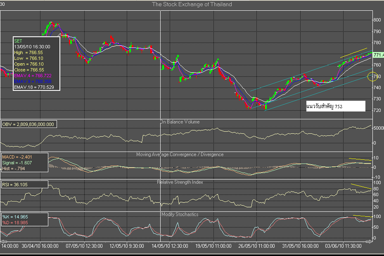The image size is (384, 256).
Task: Click the 13/05/10 16:30:00 timestamp in data box
Action: pos(32,47)
